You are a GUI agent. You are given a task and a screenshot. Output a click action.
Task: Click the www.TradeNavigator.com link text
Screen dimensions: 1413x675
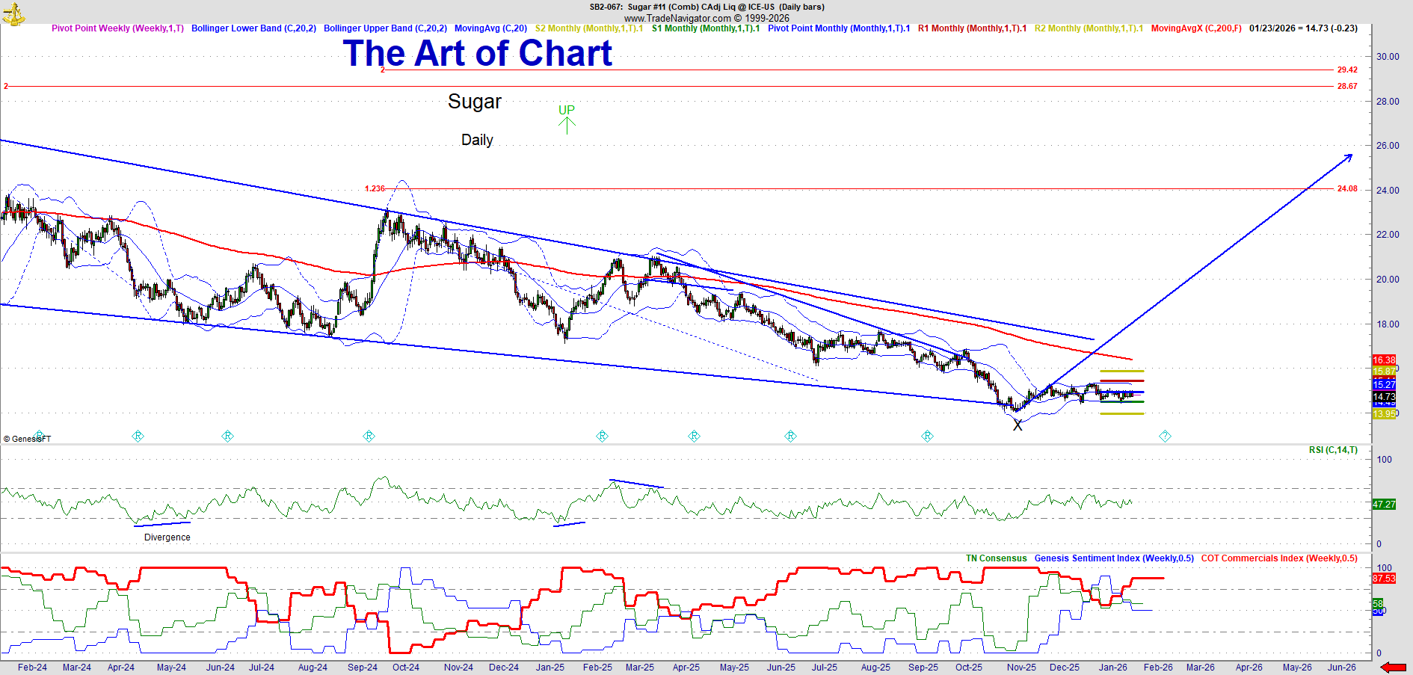(677, 18)
